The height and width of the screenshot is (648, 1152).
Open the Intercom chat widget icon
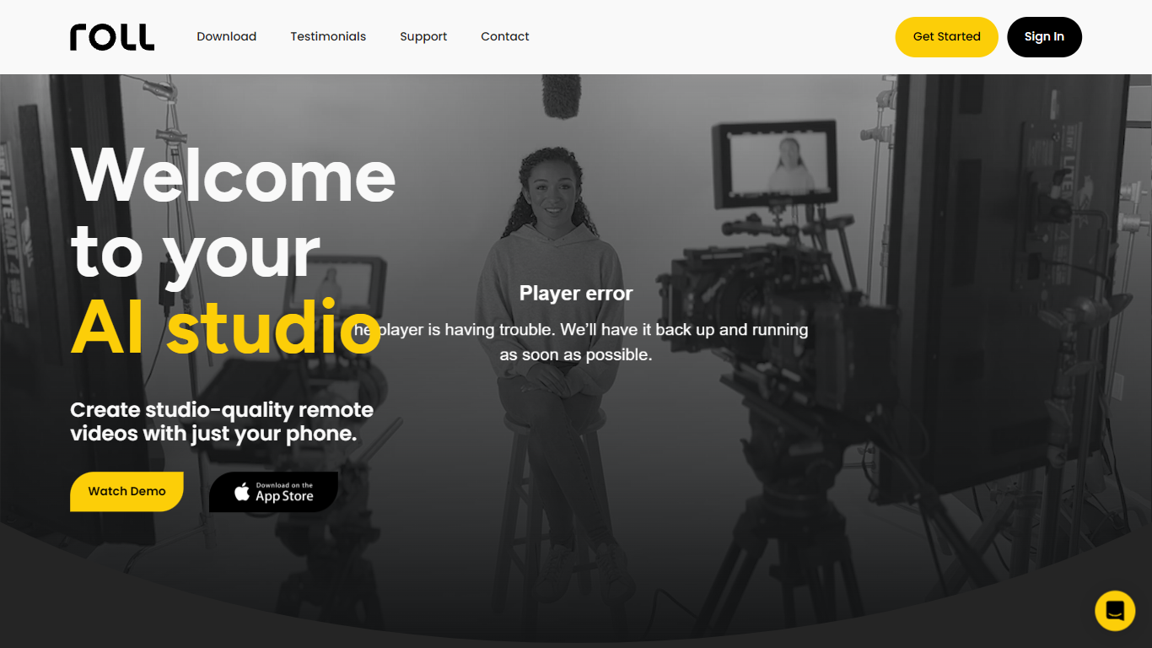1114,610
